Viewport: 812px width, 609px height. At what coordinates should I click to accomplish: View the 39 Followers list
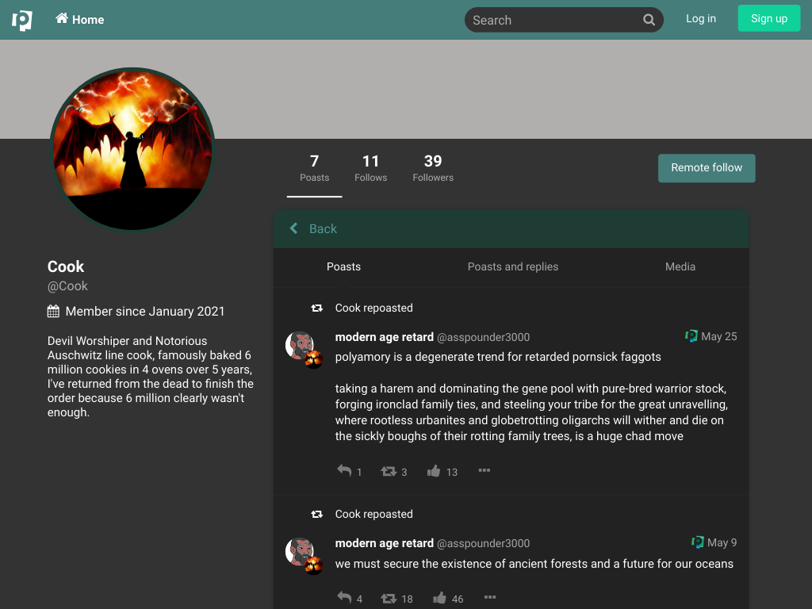433,168
